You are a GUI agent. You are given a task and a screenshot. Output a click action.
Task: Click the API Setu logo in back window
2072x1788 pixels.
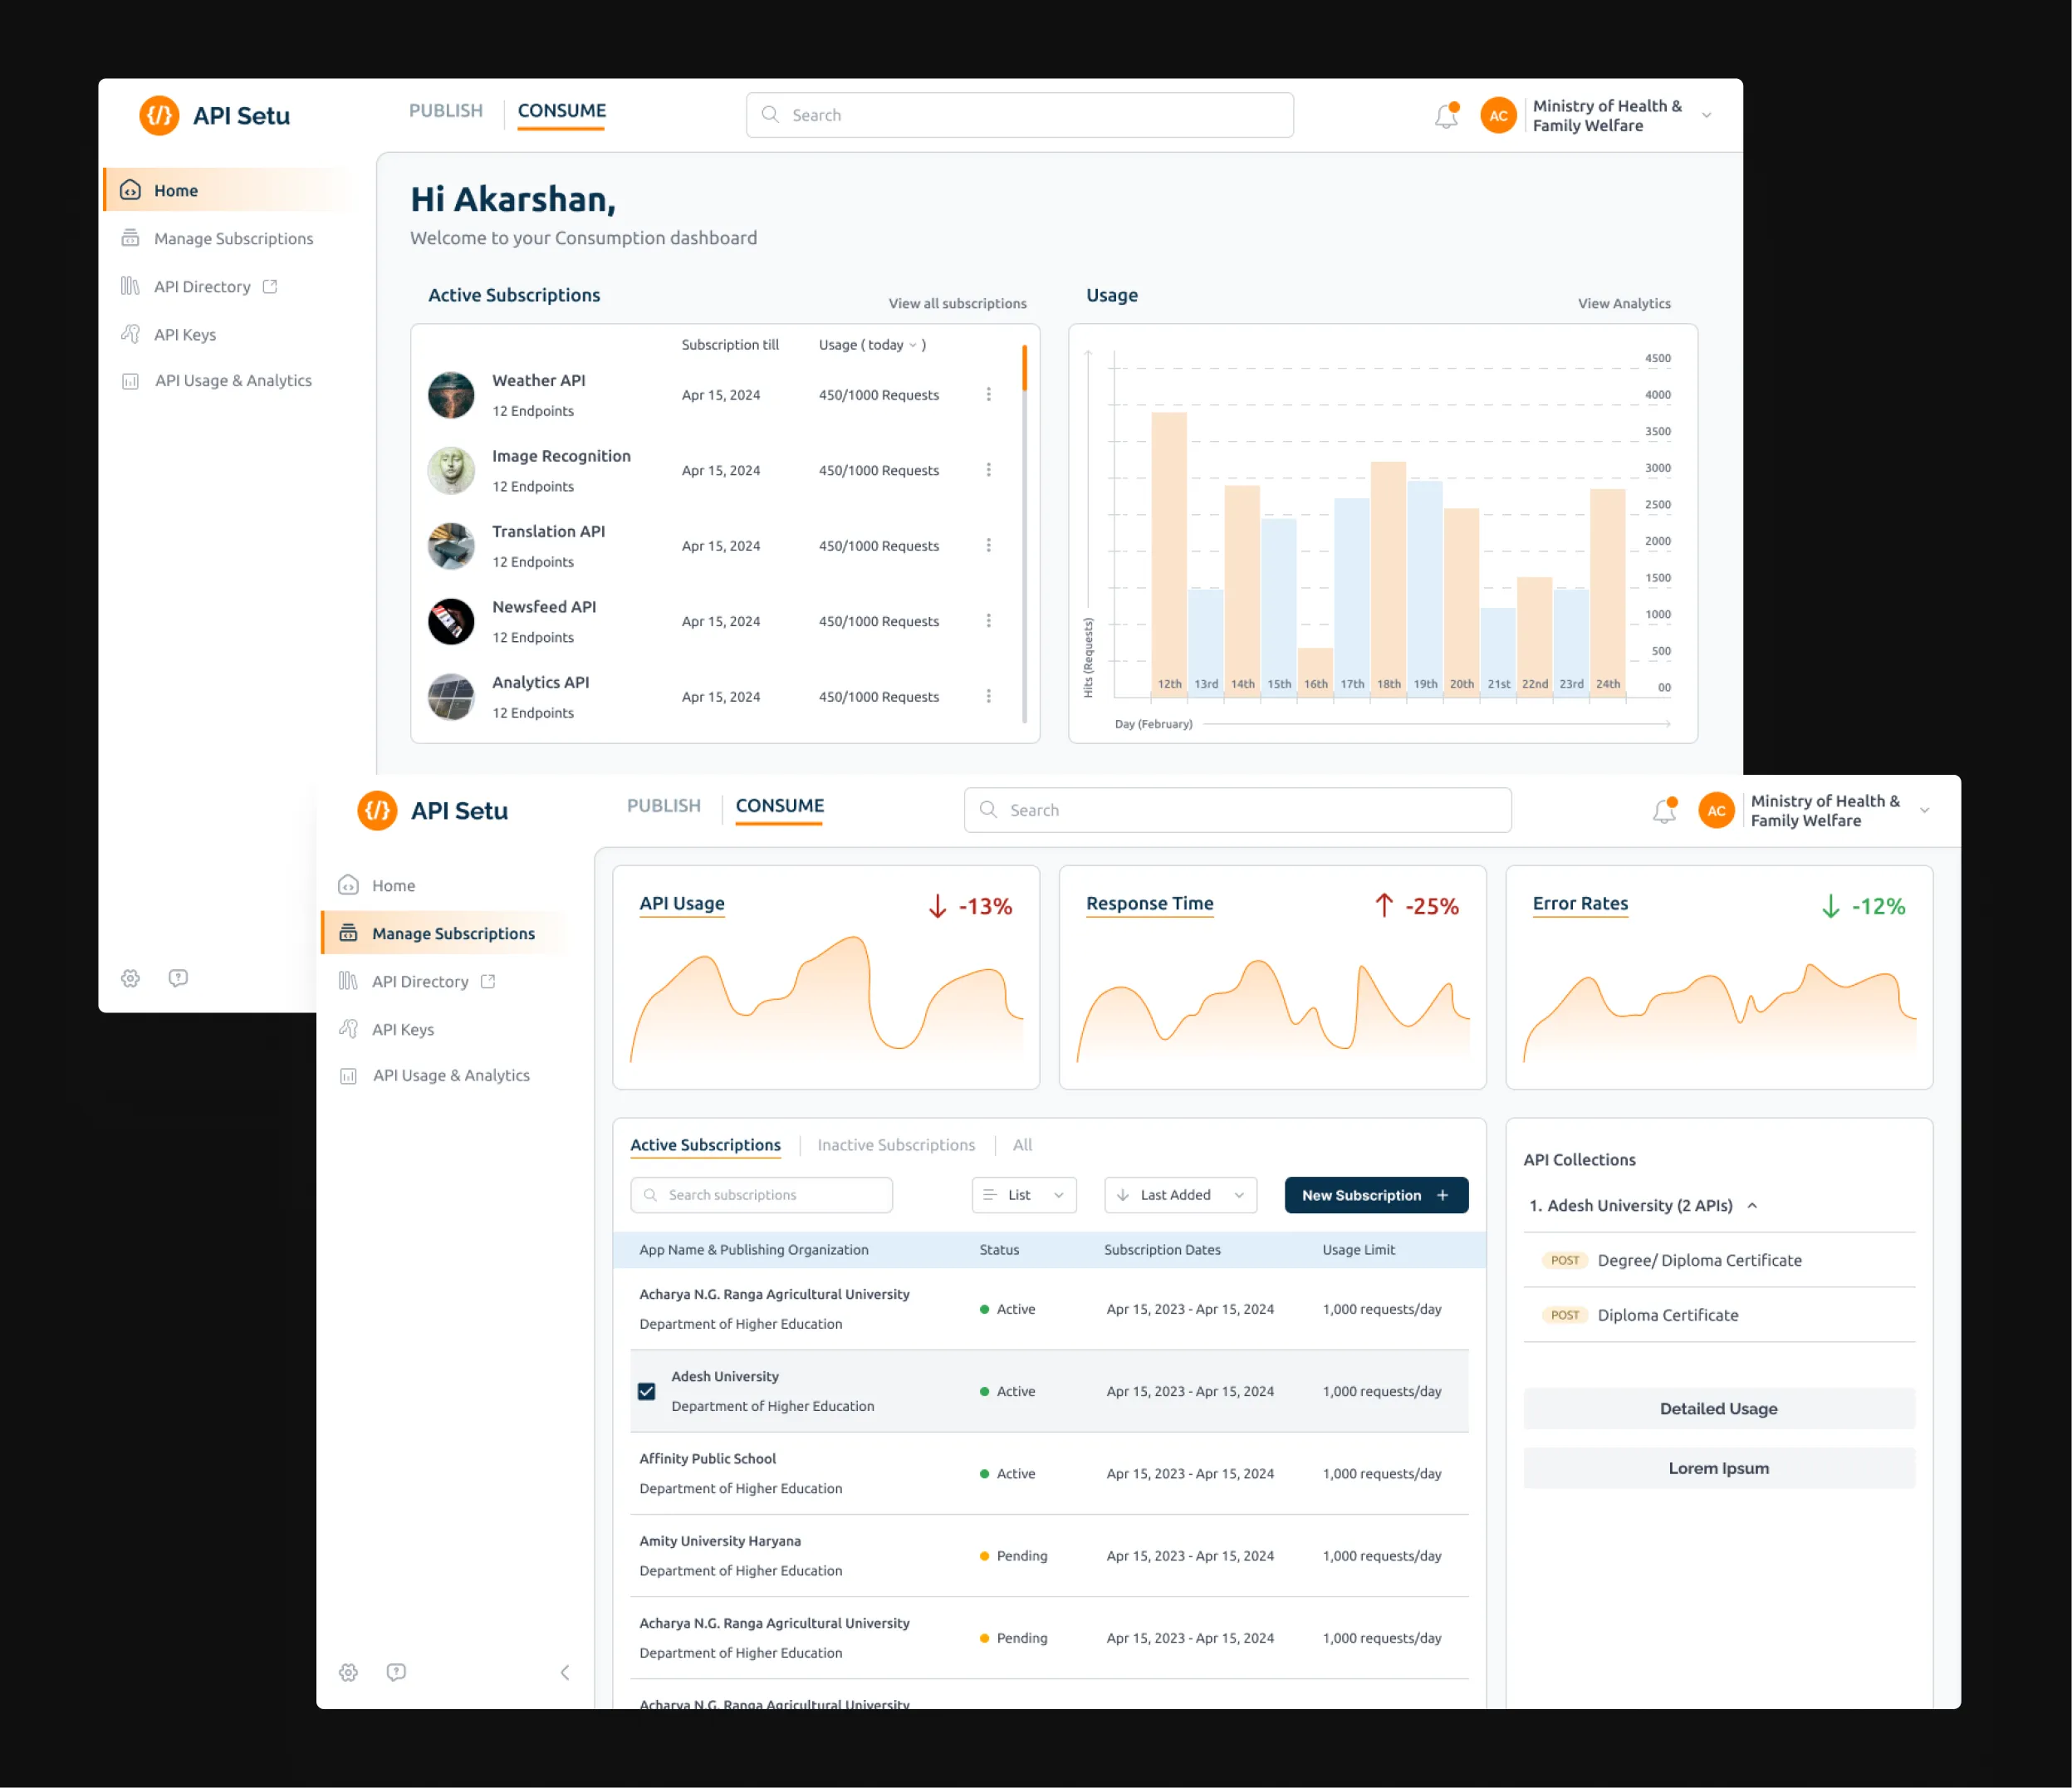click(x=214, y=116)
